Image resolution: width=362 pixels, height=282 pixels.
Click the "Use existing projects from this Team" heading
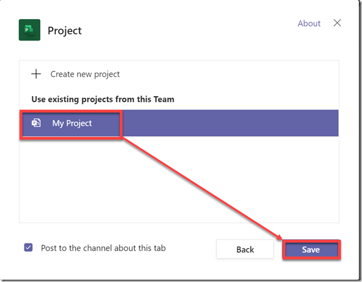[x=103, y=99]
